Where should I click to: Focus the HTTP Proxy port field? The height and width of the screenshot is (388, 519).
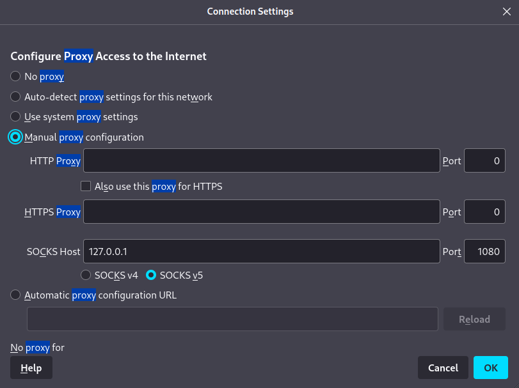pos(484,161)
